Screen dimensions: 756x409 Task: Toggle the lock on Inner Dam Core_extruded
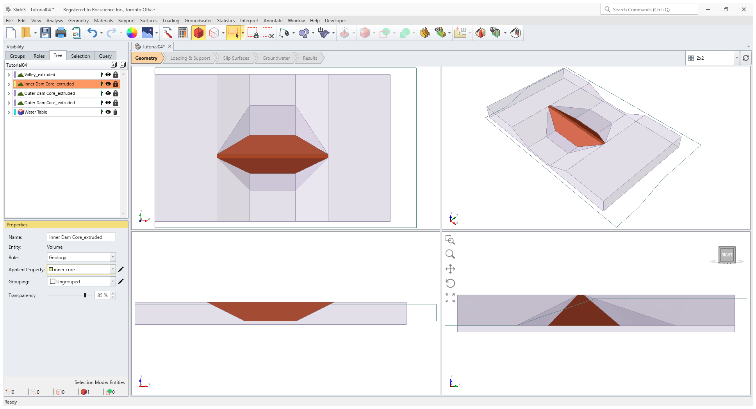point(116,84)
